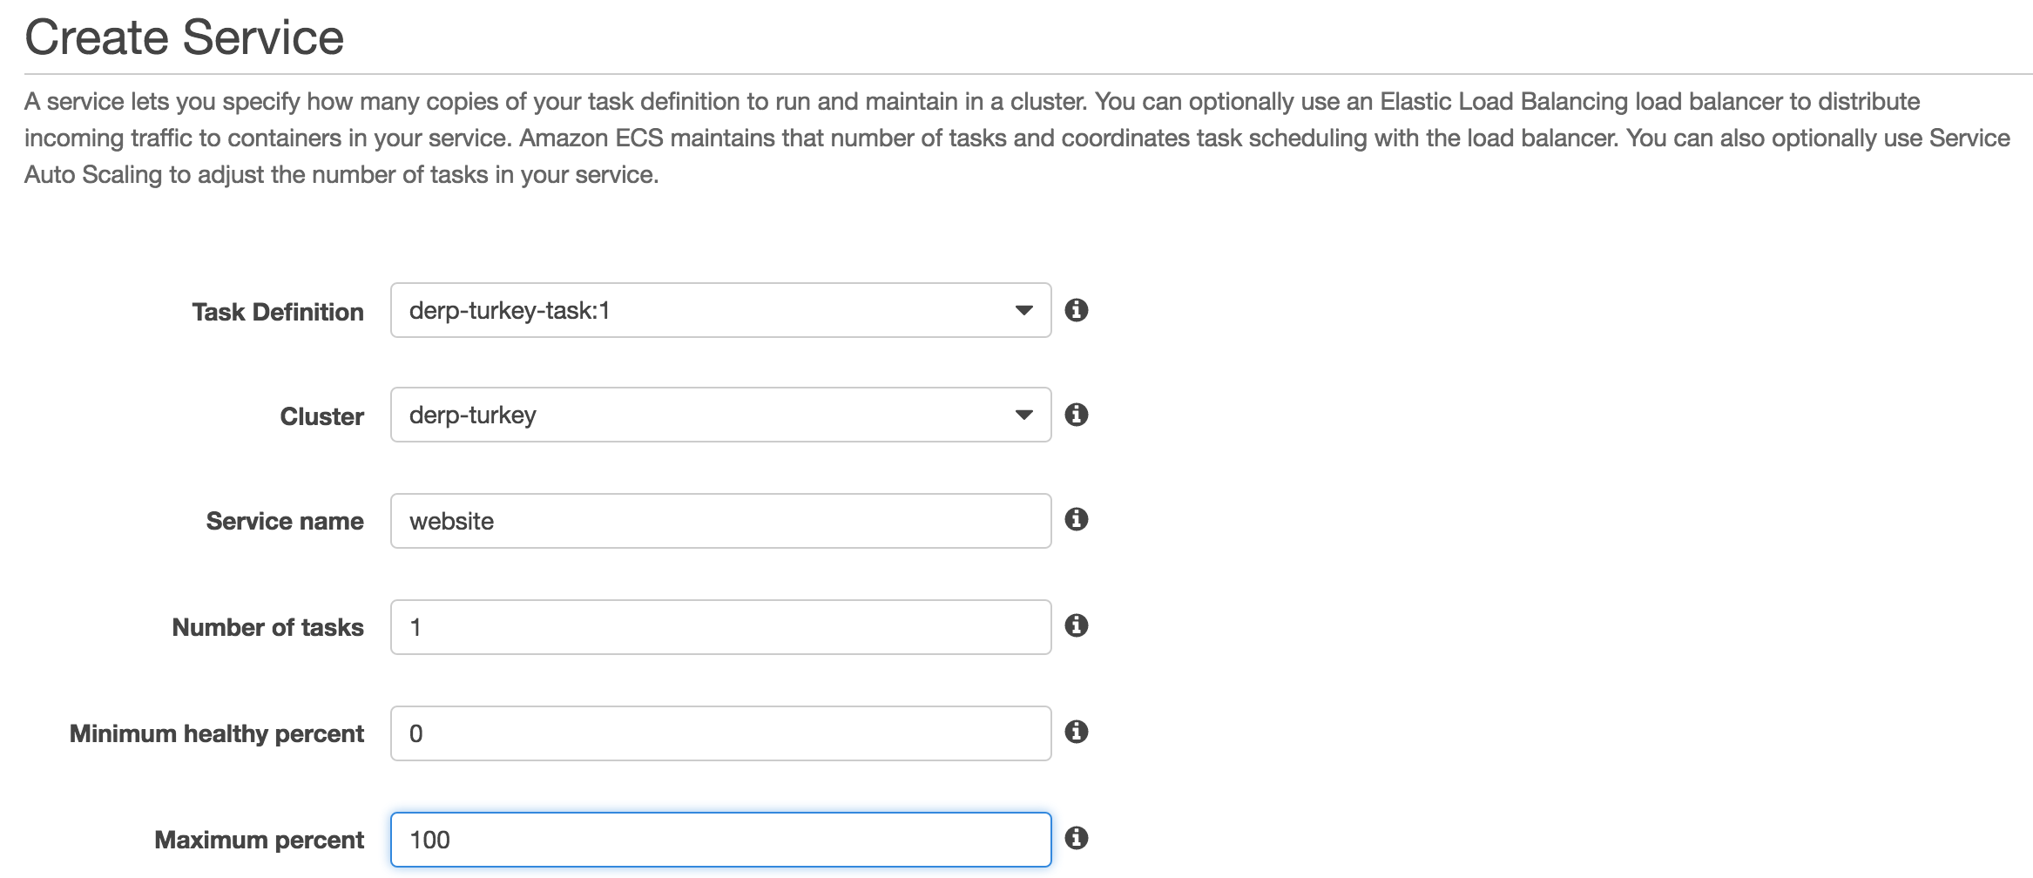Click the Maximum percent label
Image resolution: width=2033 pixels, height=878 pixels.
pyautogui.click(x=259, y=840)
